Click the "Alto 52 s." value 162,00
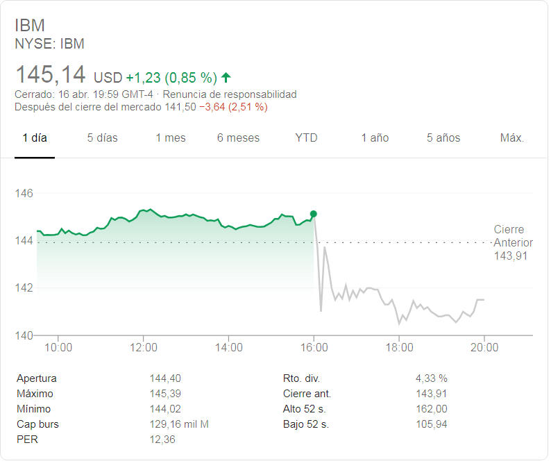Image resolution: width=551 pixels, height=468 pixels. coord(431,409)
